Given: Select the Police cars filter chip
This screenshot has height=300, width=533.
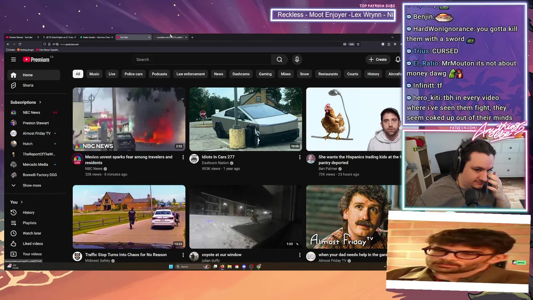Looking at the screenshot, I should 134,74.
